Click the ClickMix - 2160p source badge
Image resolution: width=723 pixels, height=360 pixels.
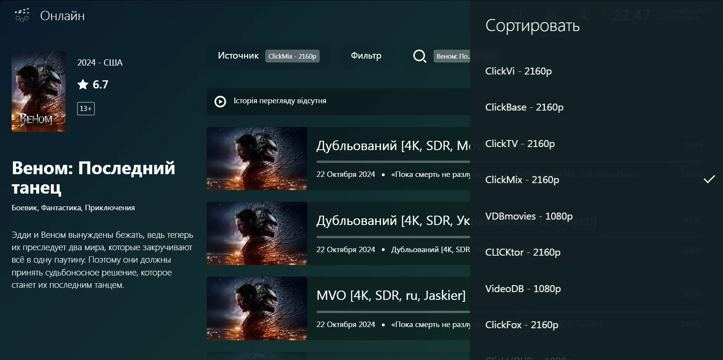click(292, 56)
